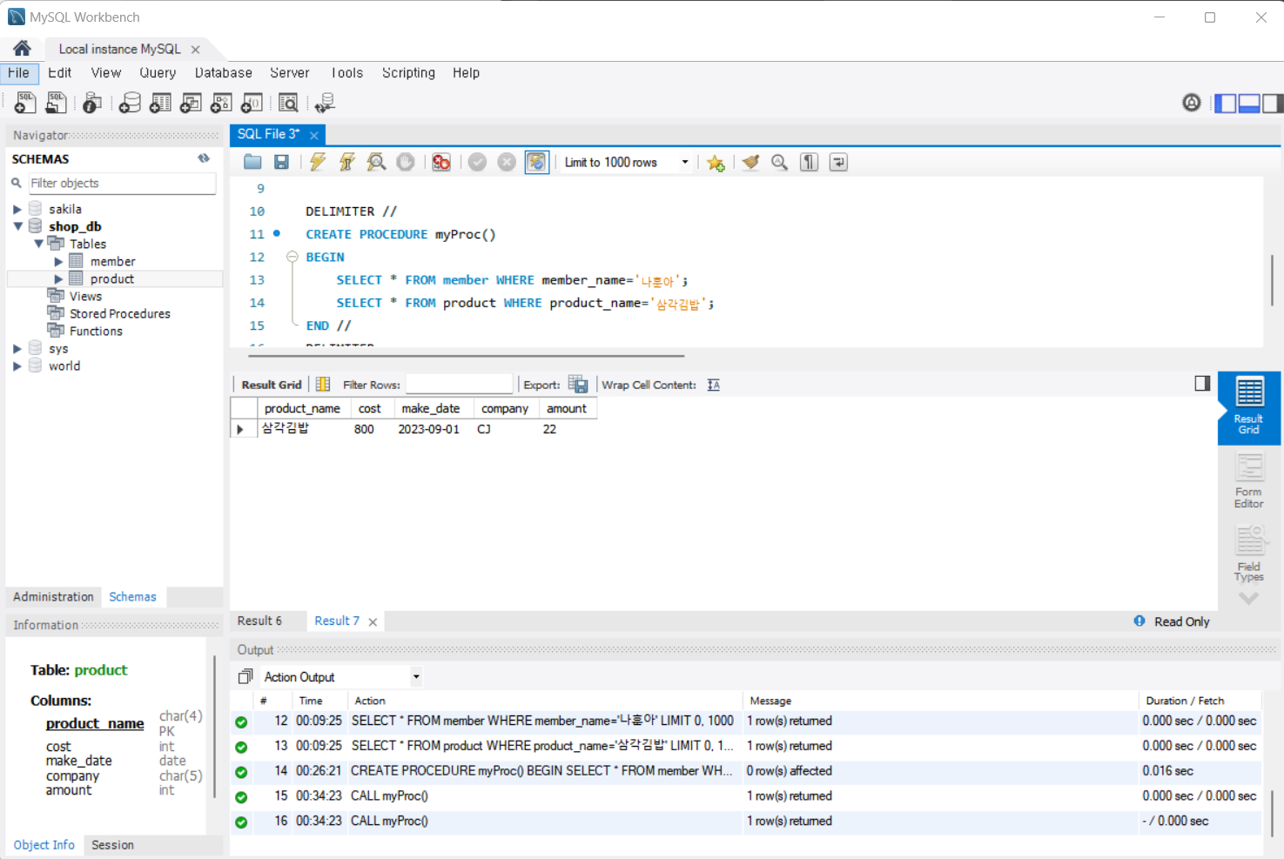Image resolution: width=1284 pixels, height=859 pixels.
Task: Beautify the SQL script broom icon
Action: point(750,162)
